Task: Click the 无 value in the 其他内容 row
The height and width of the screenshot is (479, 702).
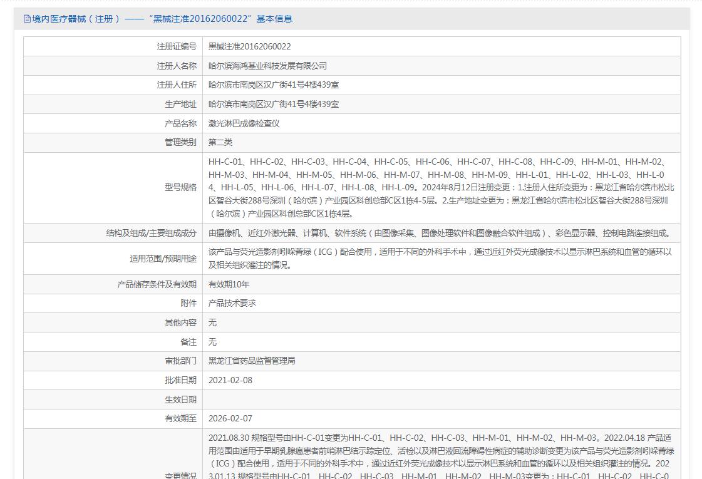Action: tap(212, 322)
